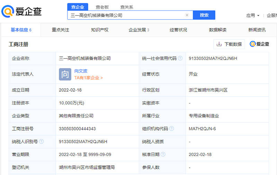Click the 实缴资本 label cell

tap(162, 103)
